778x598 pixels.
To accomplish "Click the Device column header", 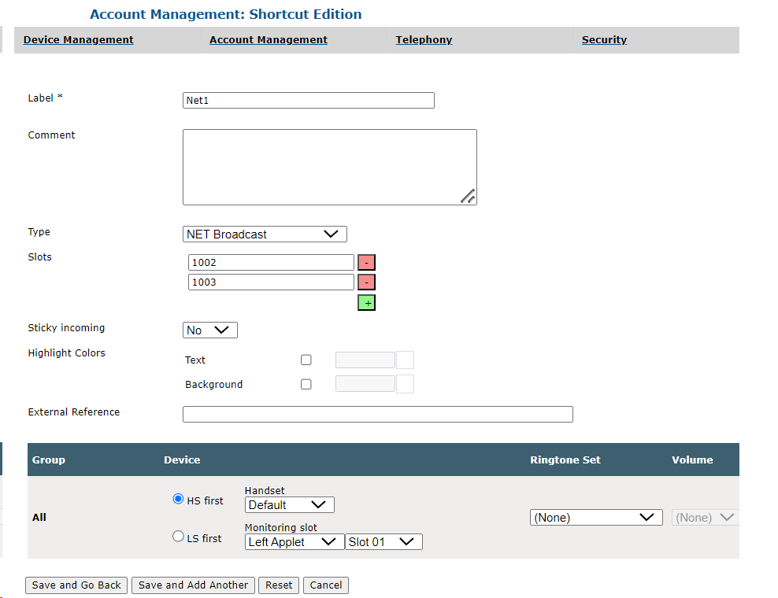I will coord(182,460).
